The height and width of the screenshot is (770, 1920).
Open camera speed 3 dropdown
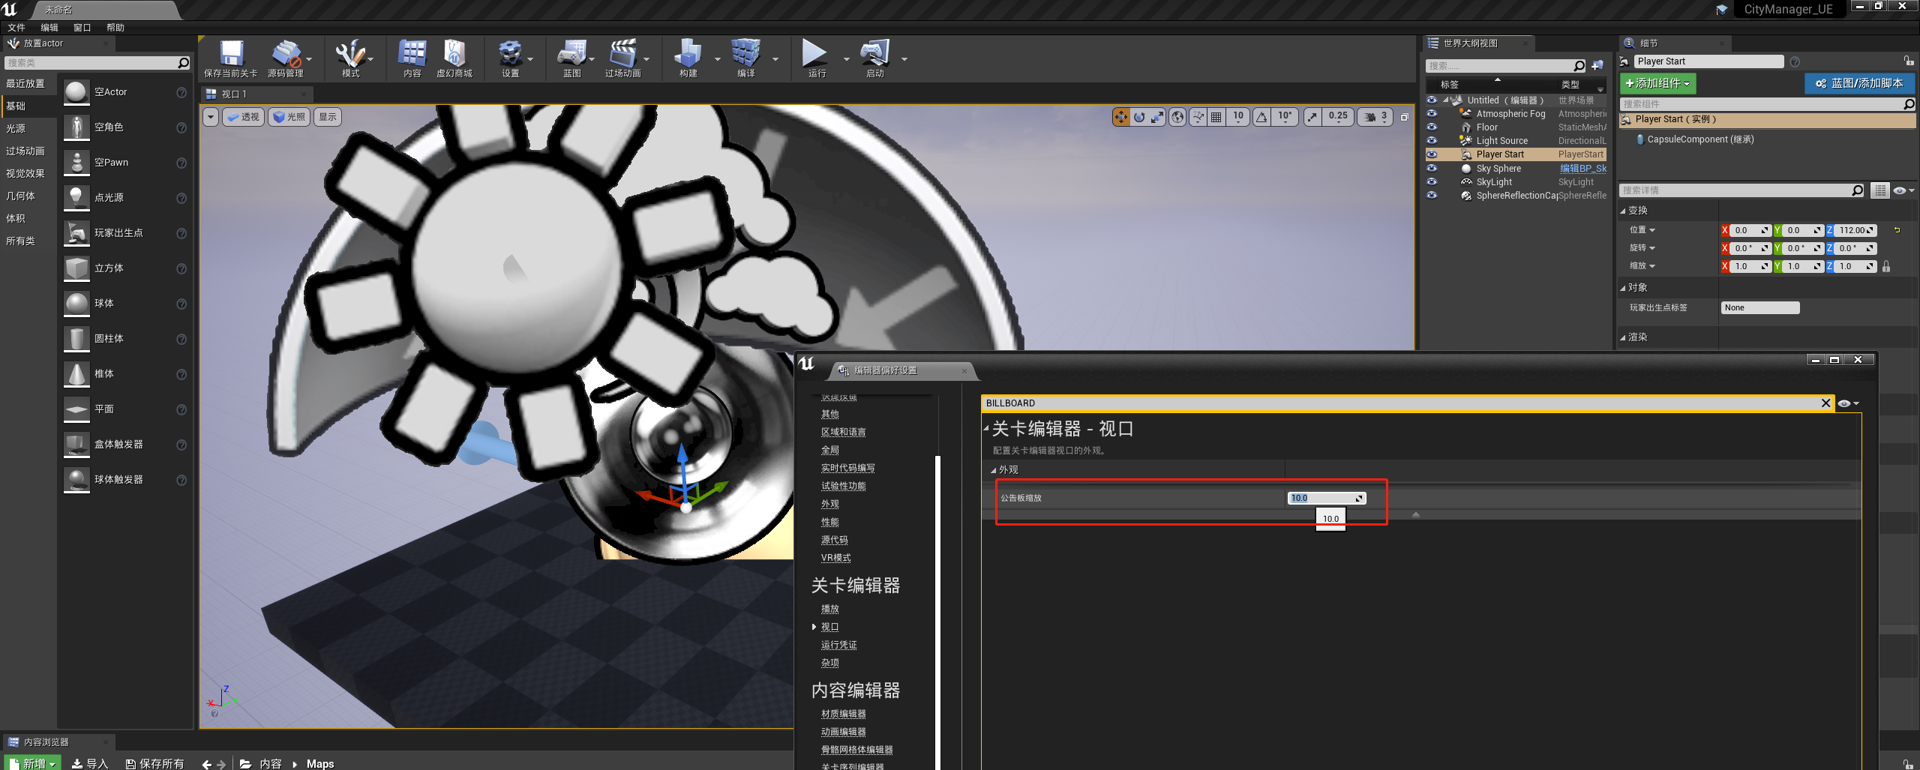[x=1375, y=117]
